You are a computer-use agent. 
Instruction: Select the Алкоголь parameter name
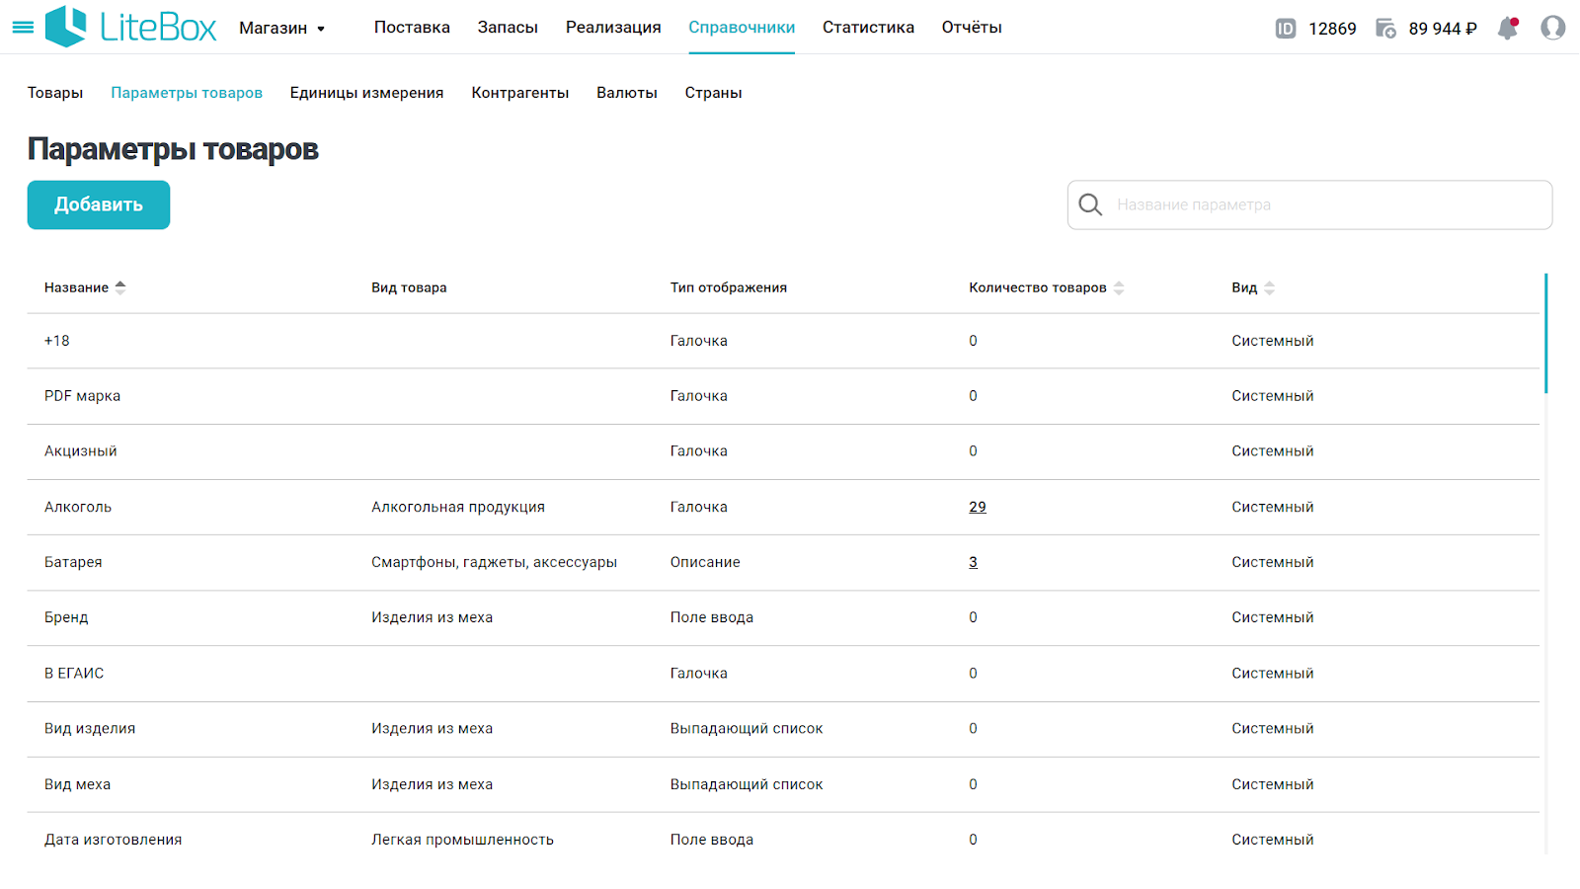(x=78, y=507)
